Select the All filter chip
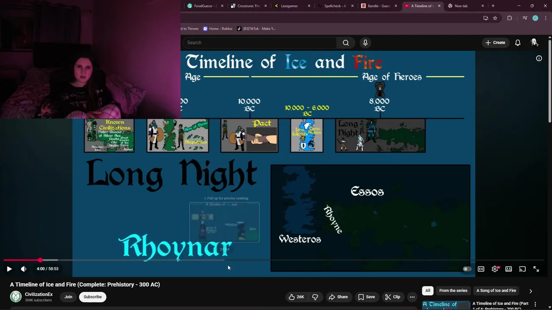The height and width of the screenshot is (310, 552). point(428,291)
